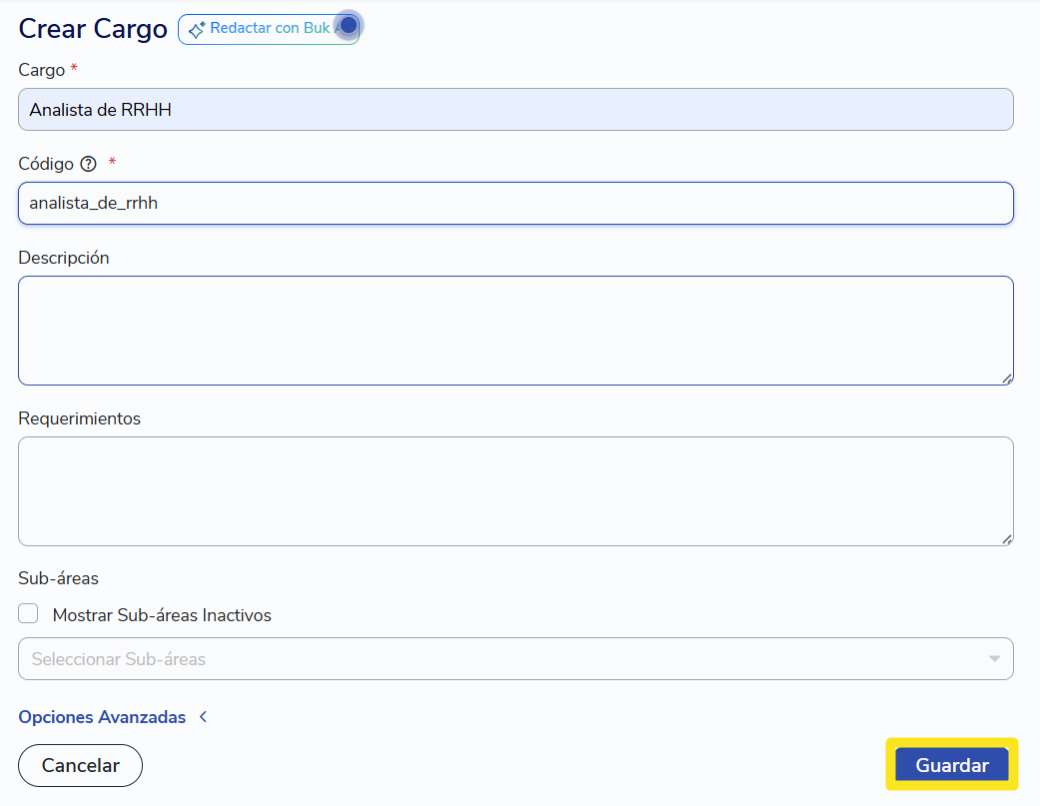Click the Requerimientos label
This screenshot has height=806, width=1040.
(80, 418)
